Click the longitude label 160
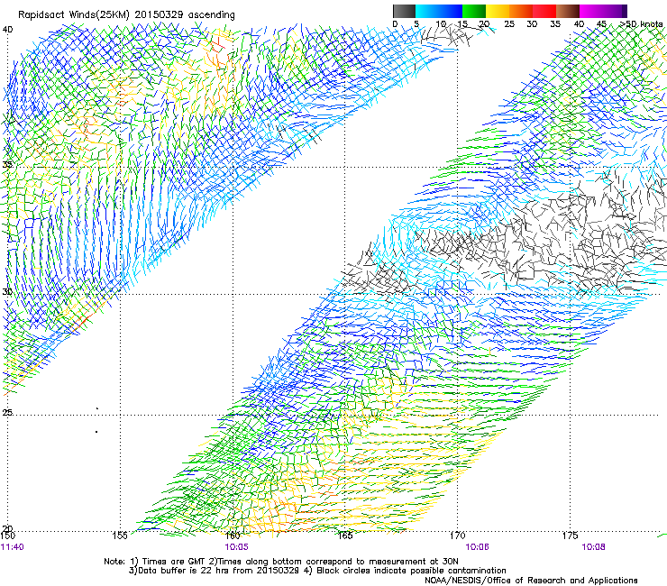This screenshot has width=667, height=586. click(x=233, y=536)
